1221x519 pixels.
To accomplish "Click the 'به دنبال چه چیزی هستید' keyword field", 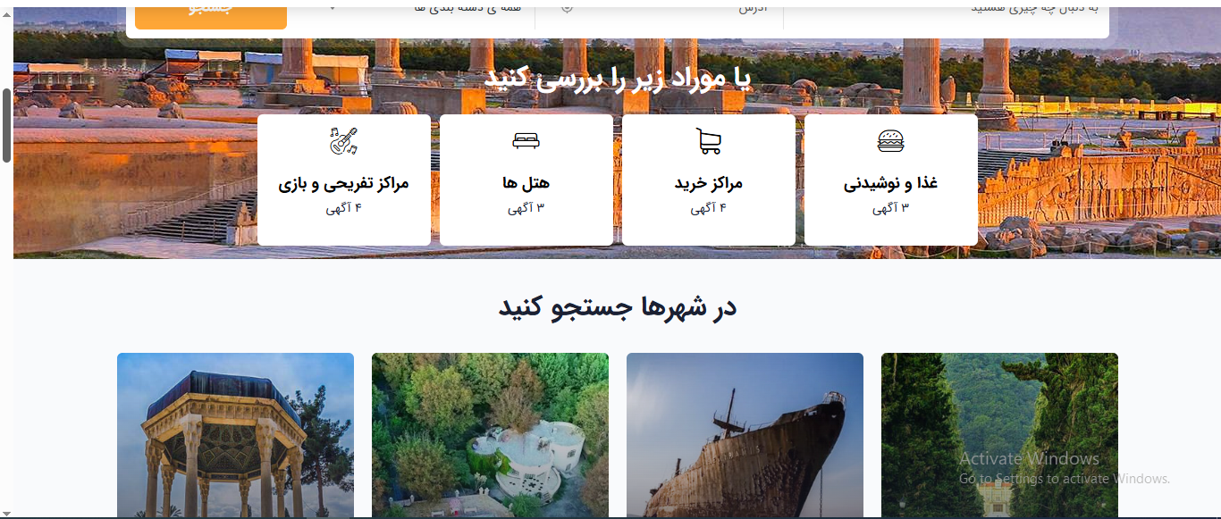I will [x=947, y=9].
